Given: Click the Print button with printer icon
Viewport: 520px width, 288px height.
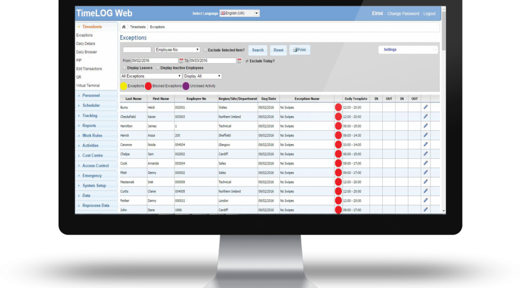Looking at the screenshot, I should [300, 50].
